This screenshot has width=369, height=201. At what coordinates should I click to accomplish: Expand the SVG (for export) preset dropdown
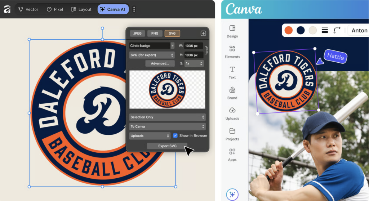(152, 55)
